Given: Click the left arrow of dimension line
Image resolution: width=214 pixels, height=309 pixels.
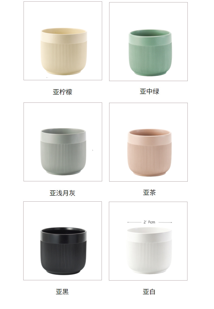Looking at the screenshot, I should [128, 222].
